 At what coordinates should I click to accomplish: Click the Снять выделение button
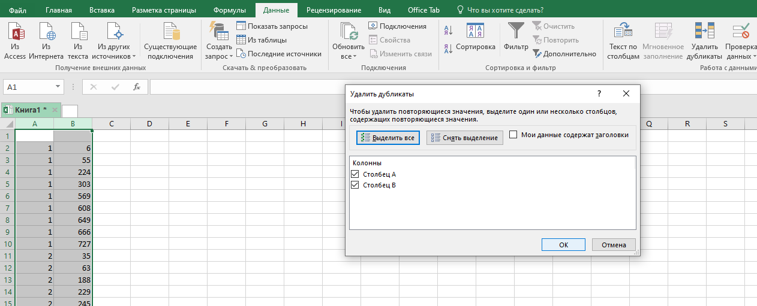coord(464,138)
